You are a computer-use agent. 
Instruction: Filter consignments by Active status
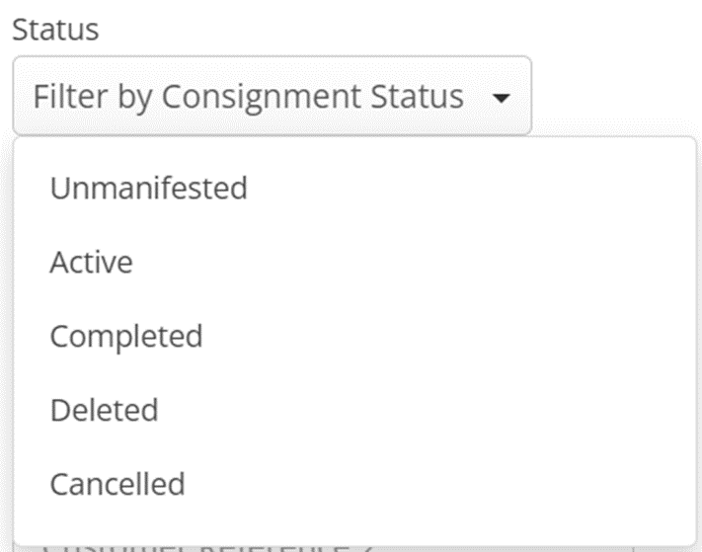click(91, 262)
